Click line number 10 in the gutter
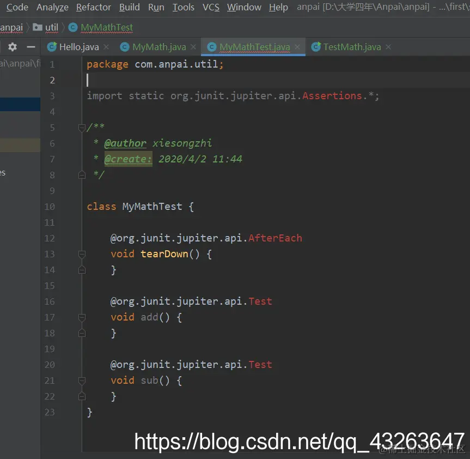The width and height of the screenshot is (470, 459). (x=50, y=207)
